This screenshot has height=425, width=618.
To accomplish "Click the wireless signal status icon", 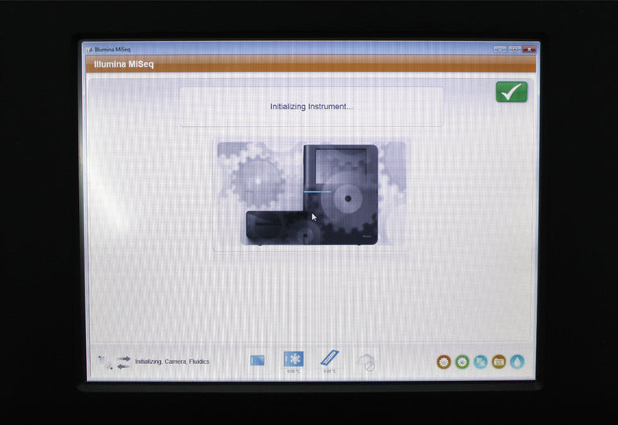I will 105,362.
